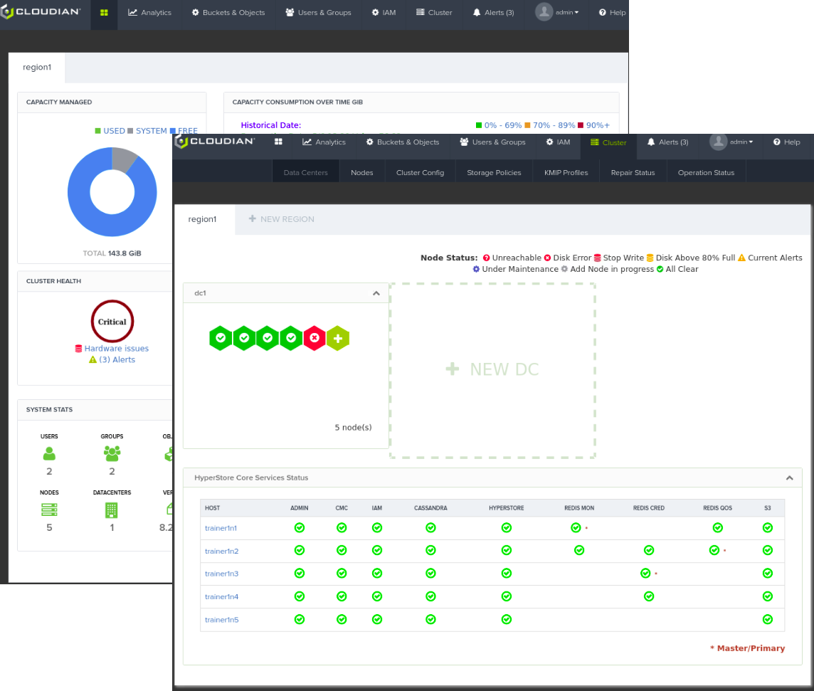
Task: Click the Hardware issues link
Action: [116, 349]
